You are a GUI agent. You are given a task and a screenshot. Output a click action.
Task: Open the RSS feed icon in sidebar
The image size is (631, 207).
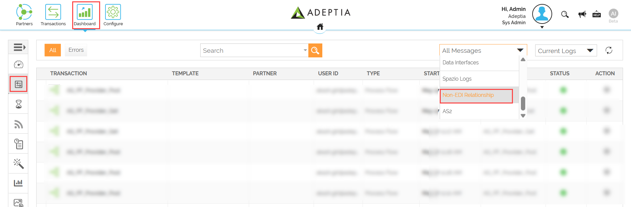19,124
